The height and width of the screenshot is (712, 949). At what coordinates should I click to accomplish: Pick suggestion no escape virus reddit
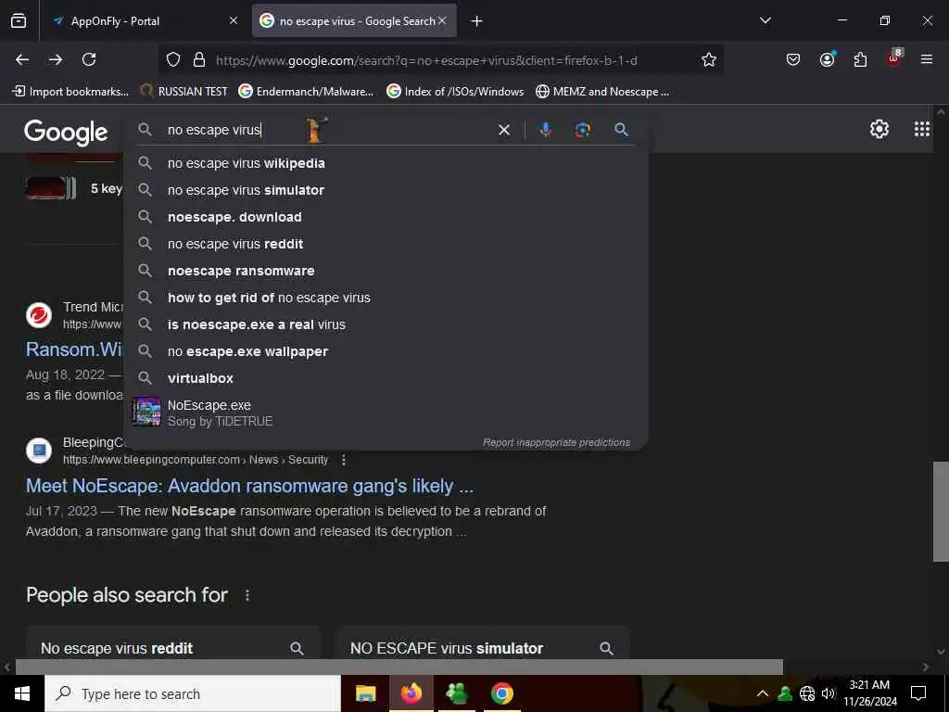(386, 244)
